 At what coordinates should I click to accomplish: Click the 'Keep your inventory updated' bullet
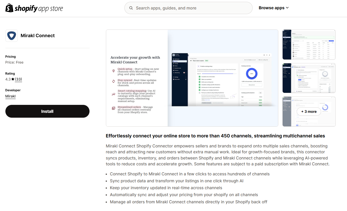pyautogui.click(x=166, y=188)
